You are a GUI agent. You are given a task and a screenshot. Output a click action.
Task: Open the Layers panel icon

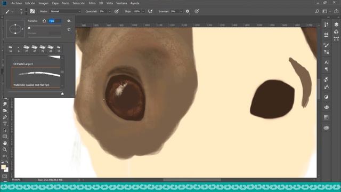[x=336, y=25]
